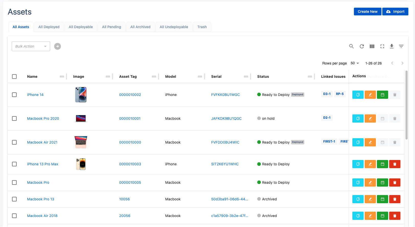Click the Macbook Air 2021 thumbnail image
This screenshot has height=227, width=415.
[81, 142]
